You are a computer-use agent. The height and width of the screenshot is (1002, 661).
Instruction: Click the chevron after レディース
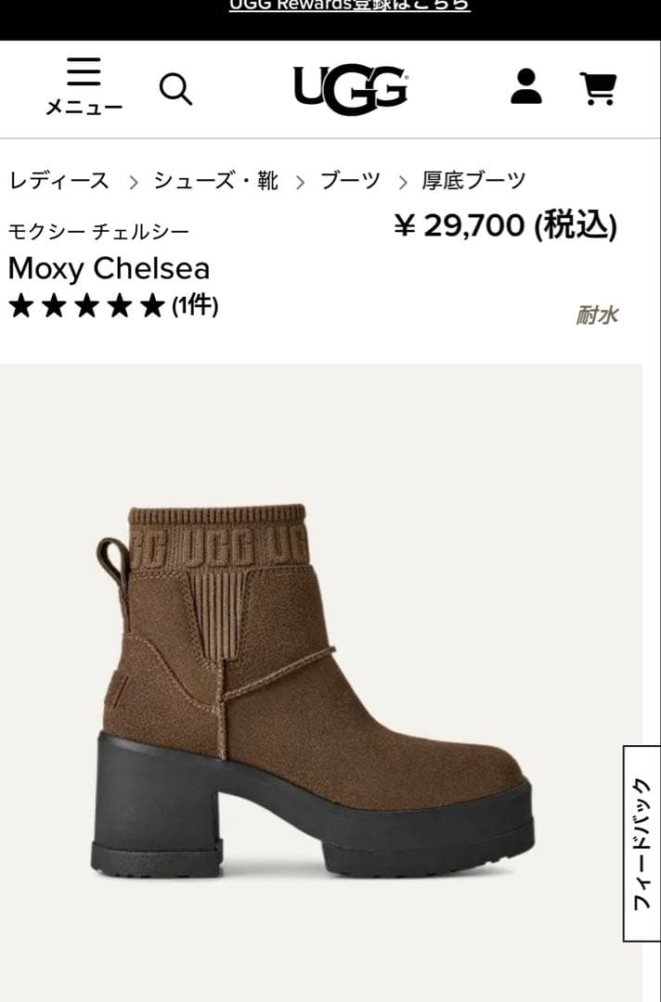pos(133,184)
